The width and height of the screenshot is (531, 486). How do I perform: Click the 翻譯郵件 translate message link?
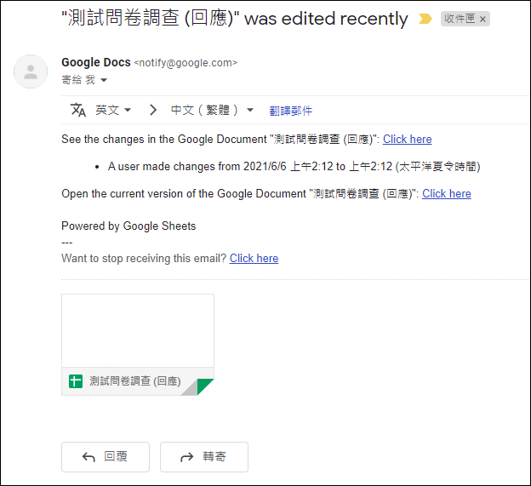(290, 111)
